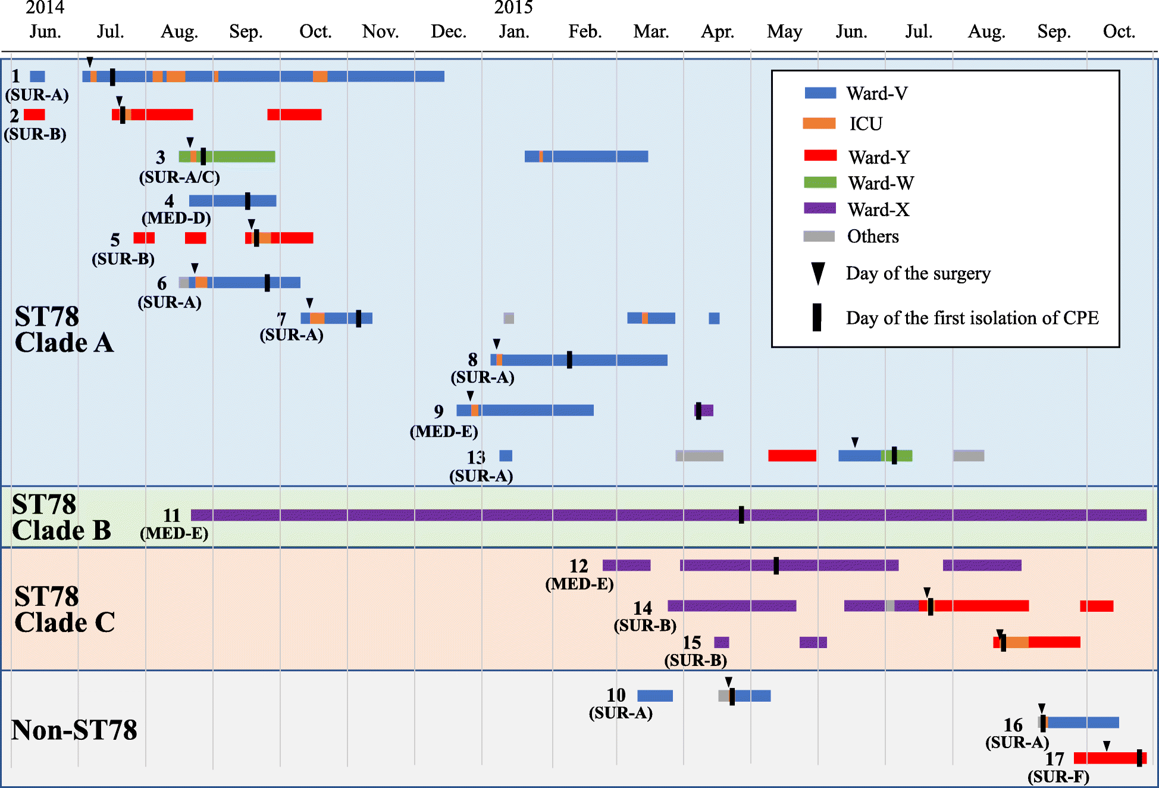Click the 'Apr.' month header
Image resolution: width=1159 pixels, height=788 pixels.
(x=718, y=32)
